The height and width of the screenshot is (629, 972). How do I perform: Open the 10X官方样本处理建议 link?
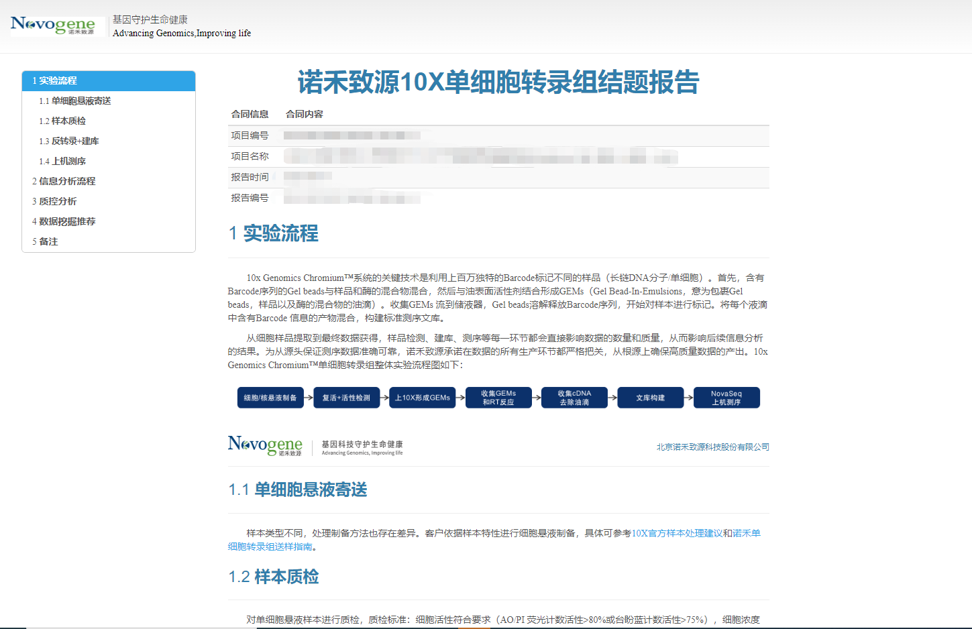pos(677,533)
